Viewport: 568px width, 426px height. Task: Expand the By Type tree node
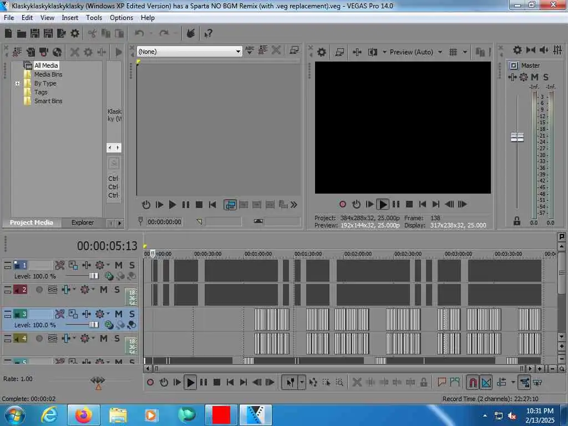(17, 83)
